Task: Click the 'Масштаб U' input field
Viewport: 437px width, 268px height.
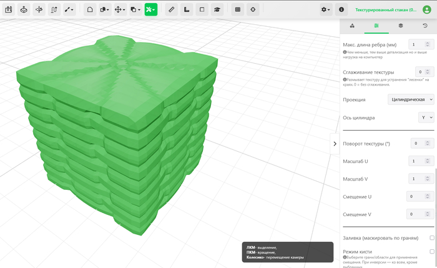Action: [x=421, y=161]
